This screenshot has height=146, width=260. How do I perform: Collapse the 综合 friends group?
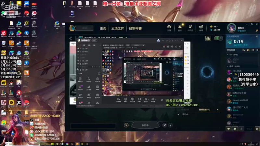click(x=227, y=67)
